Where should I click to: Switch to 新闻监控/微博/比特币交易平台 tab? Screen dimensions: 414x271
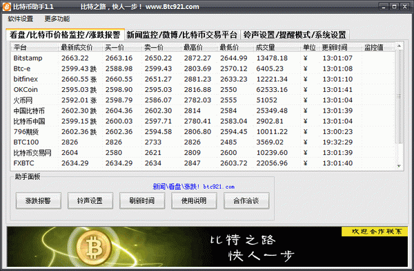click(x=182, y=35)
